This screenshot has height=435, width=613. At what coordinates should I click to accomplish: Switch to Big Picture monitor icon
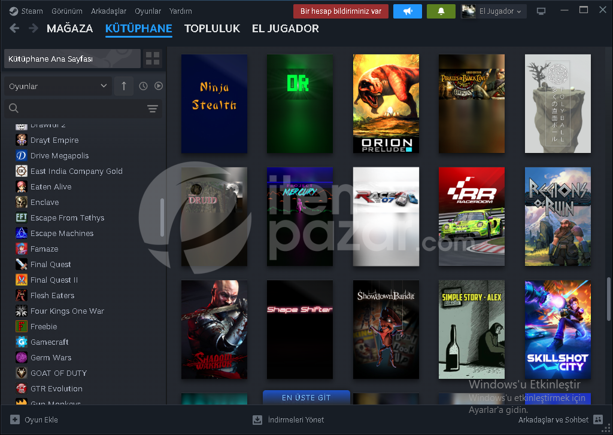point(541,11)
